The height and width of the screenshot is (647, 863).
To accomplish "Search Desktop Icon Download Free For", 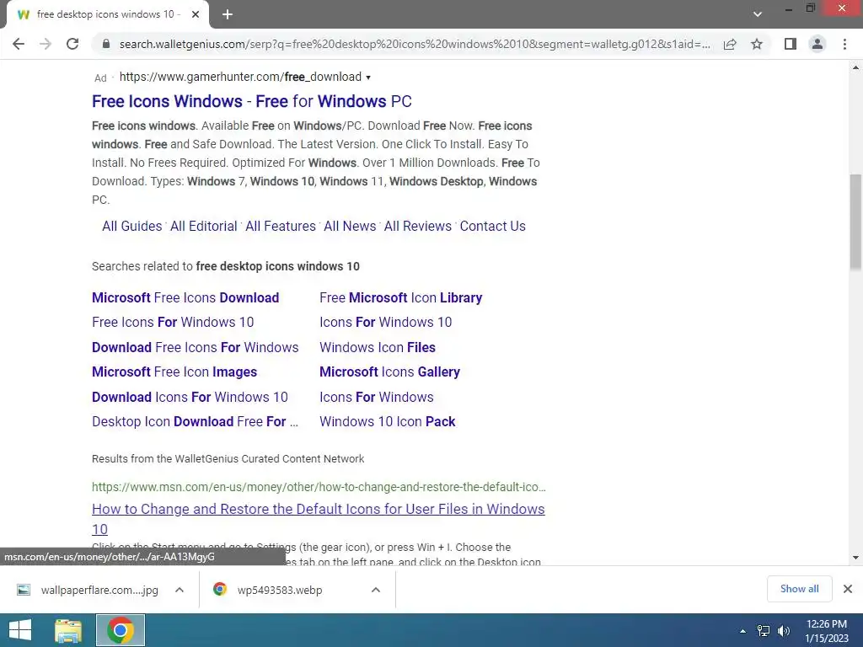I will [195, 422].
